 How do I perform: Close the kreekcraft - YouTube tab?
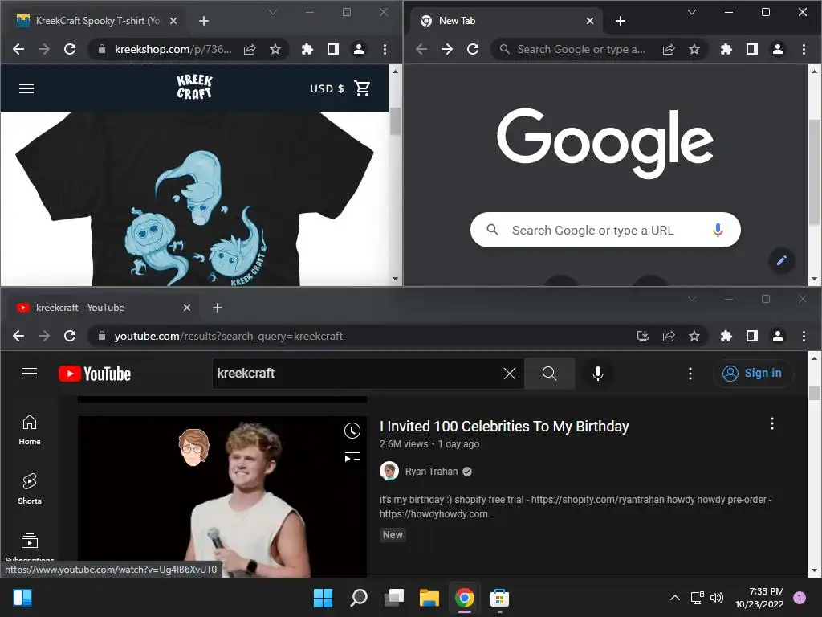[x=187, y=308]
